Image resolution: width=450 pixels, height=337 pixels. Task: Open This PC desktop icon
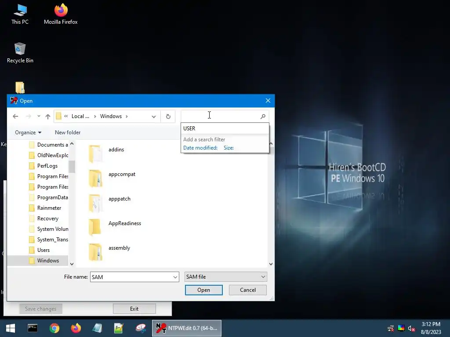pyautogui.click(x=20, y=14)
